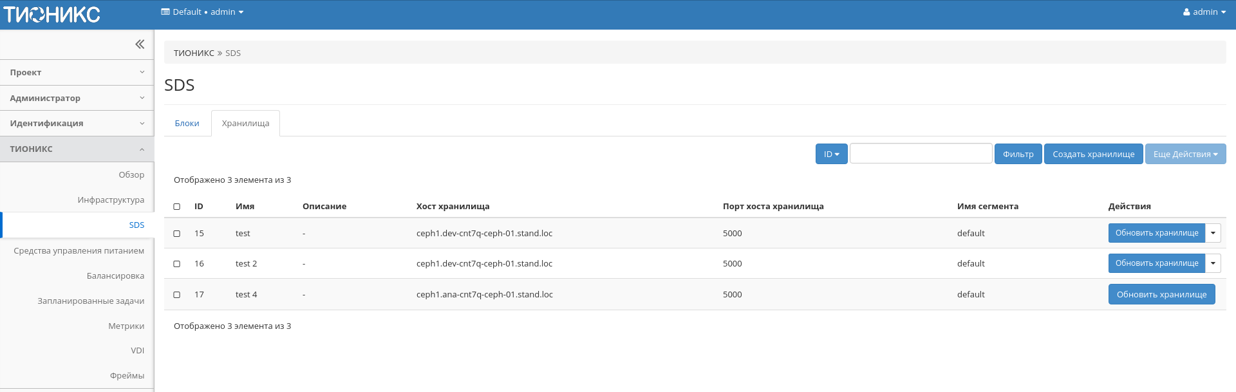Open the admin user menu
The height and width of the screenshot is (392, 1236).
pyautogui.click(x=1204, y=12)
